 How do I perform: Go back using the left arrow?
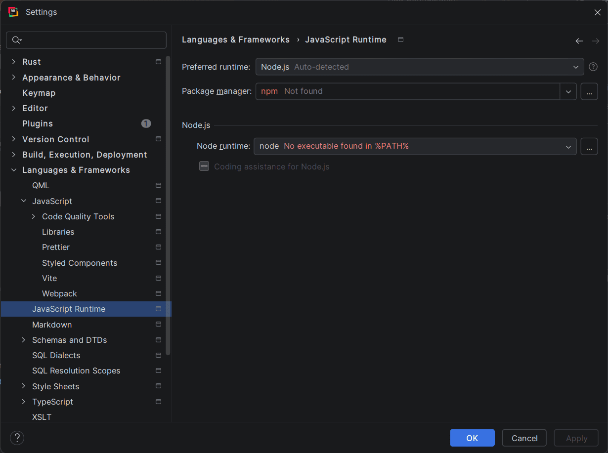[x=579, y=41]
